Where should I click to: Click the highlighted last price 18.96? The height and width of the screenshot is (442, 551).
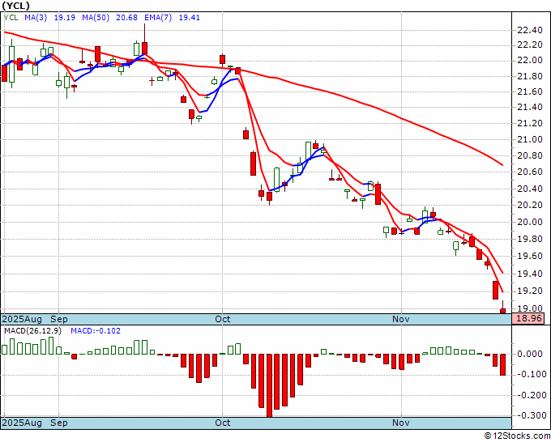point(528,319)
